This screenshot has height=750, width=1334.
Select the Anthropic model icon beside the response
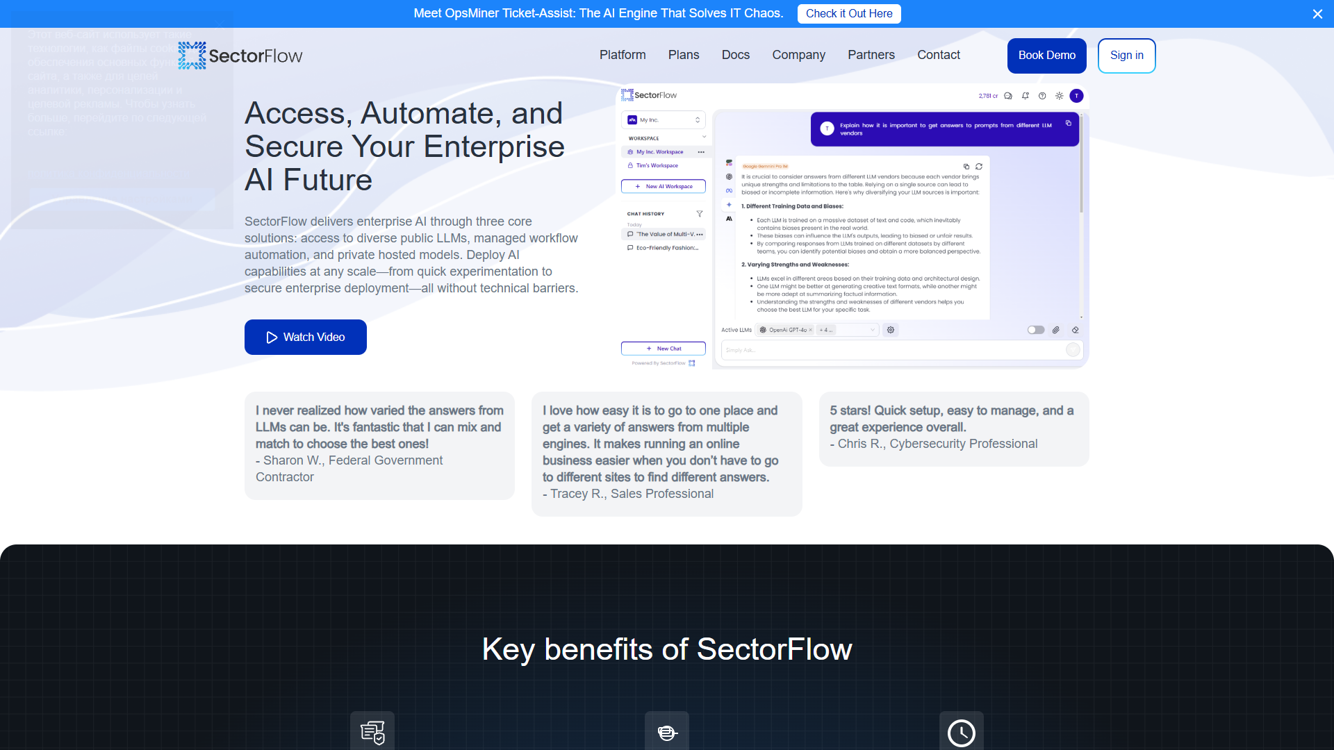729,218
